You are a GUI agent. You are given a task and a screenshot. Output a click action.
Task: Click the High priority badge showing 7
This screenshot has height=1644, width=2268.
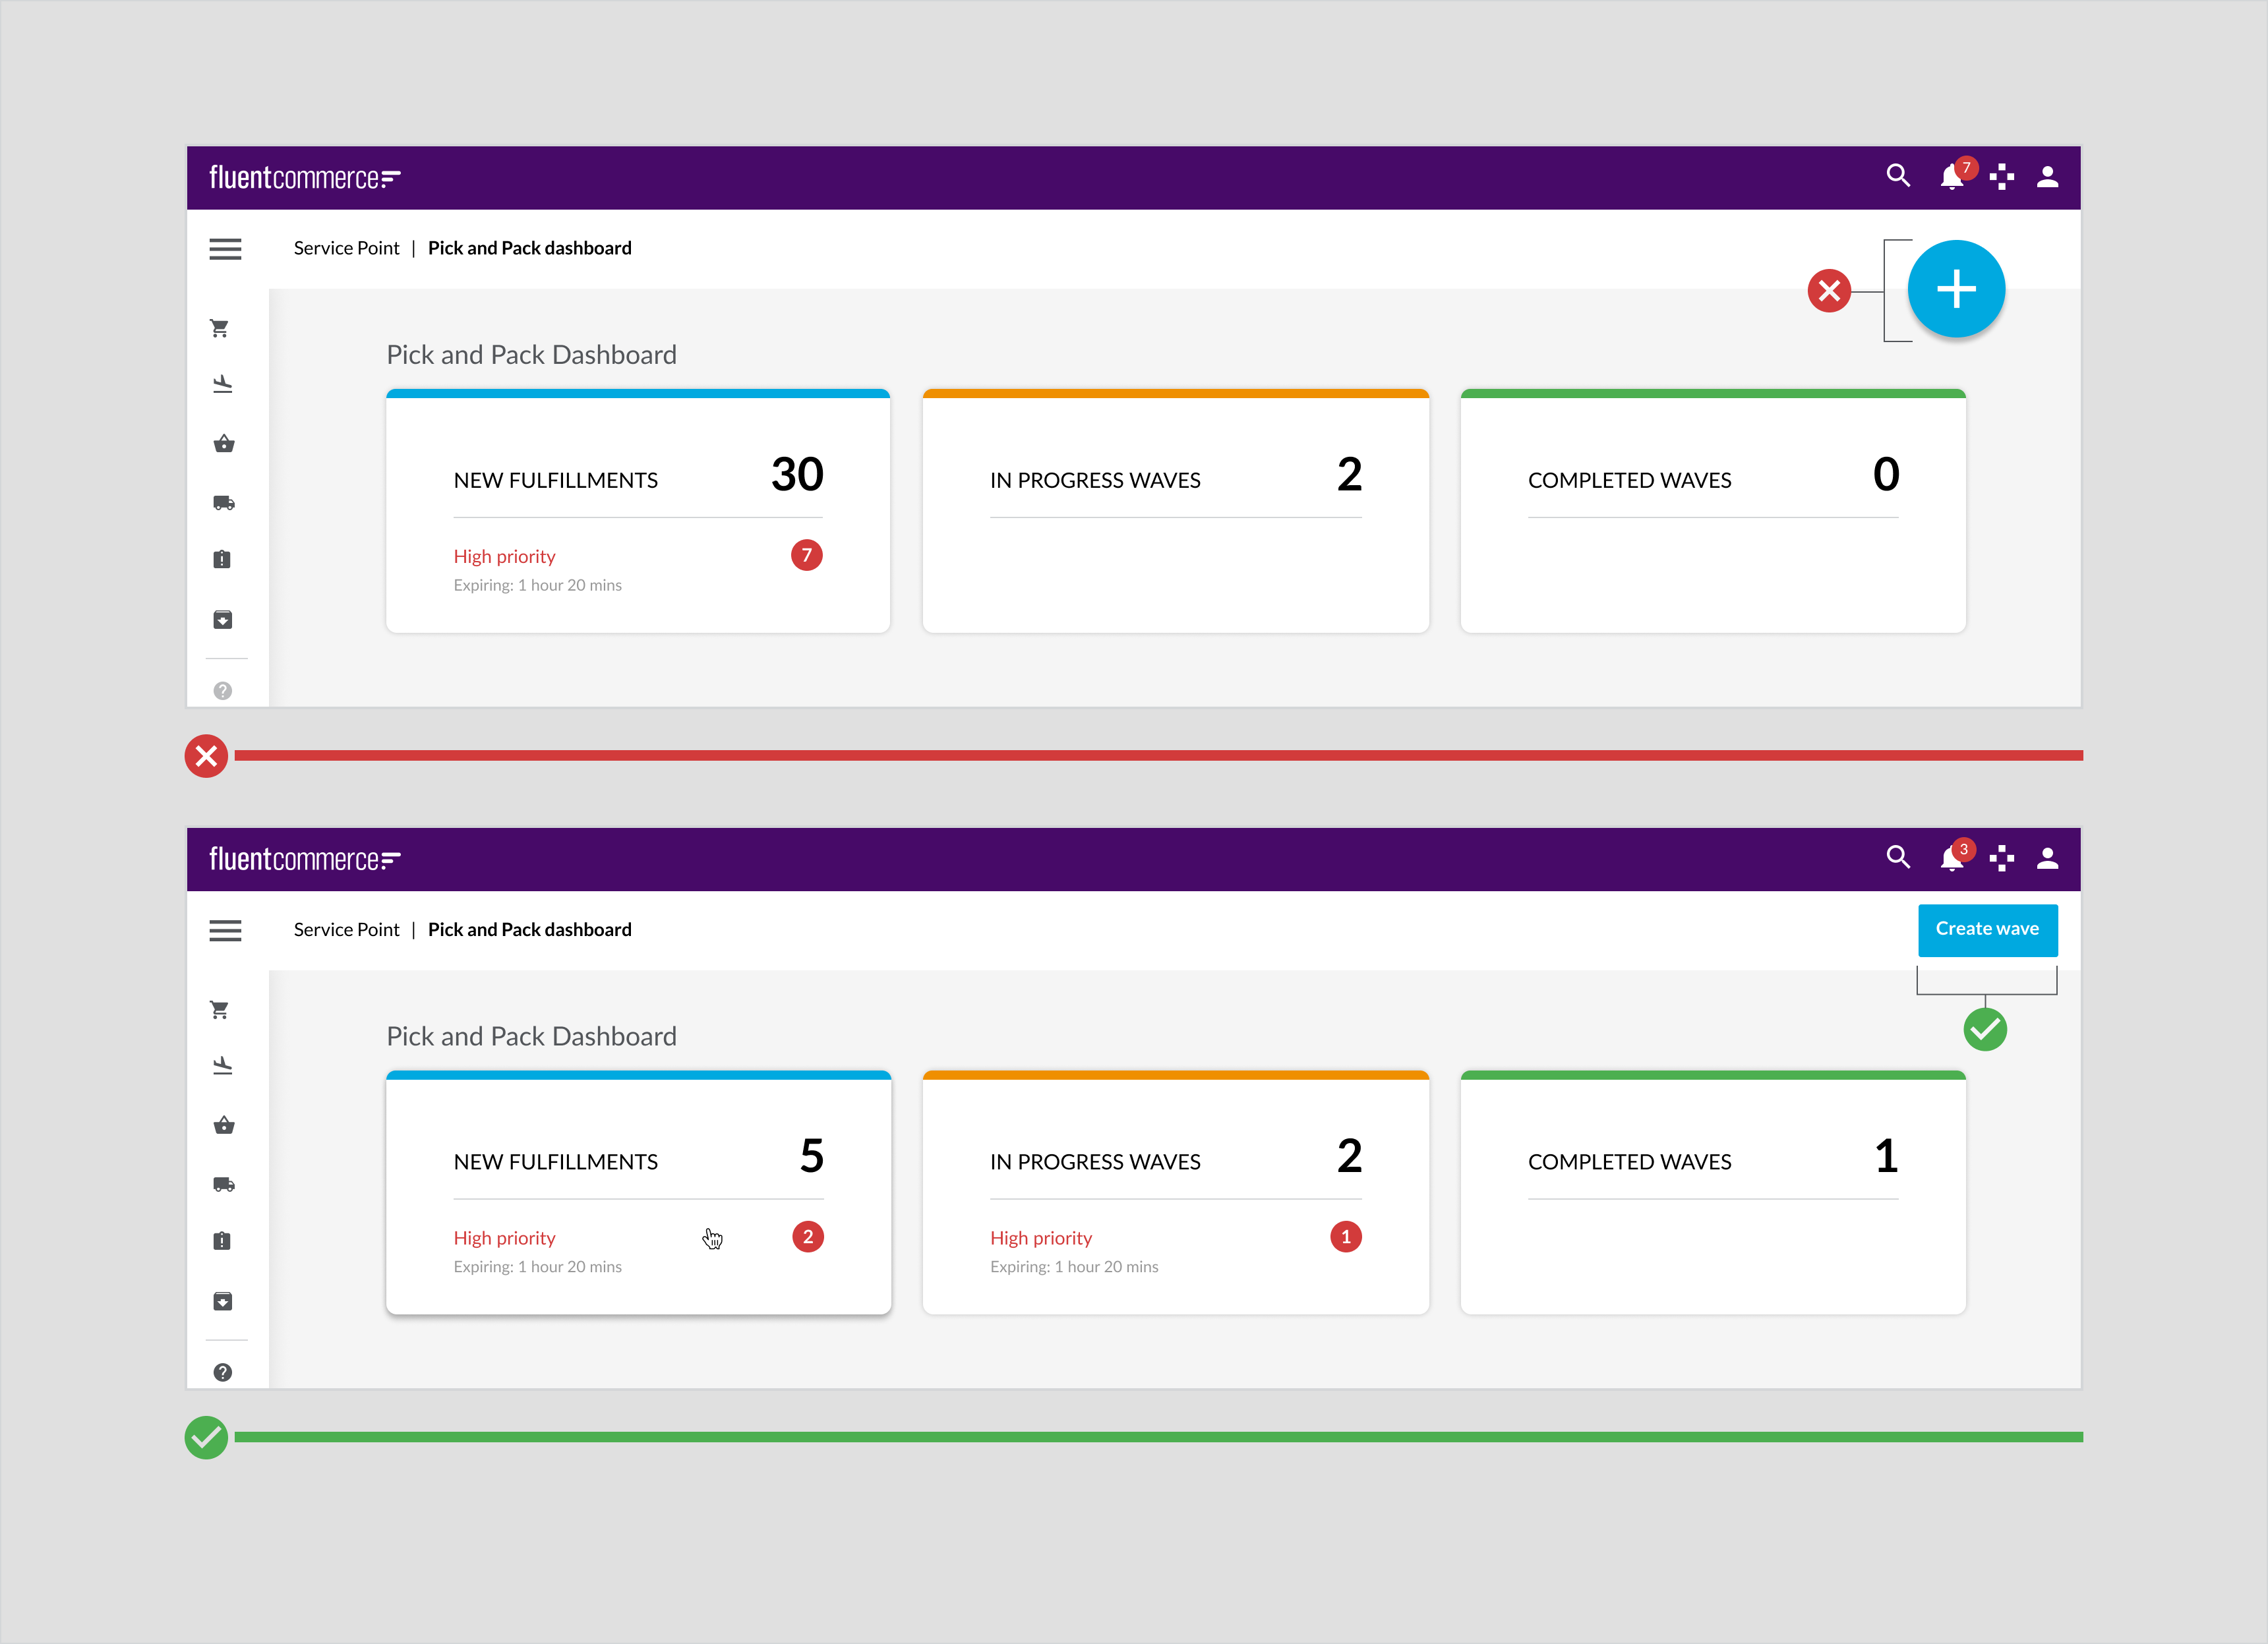pyautogui.click(x=806, y=555)
